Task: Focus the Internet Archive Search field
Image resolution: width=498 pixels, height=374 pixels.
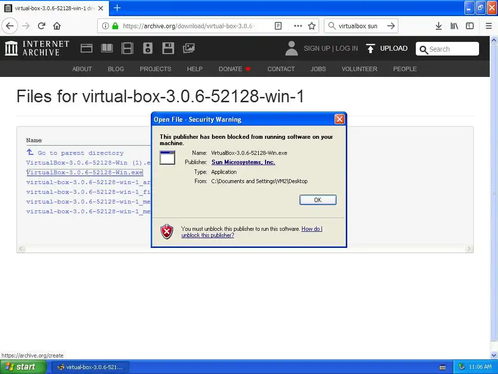Action: pos(447,49)
